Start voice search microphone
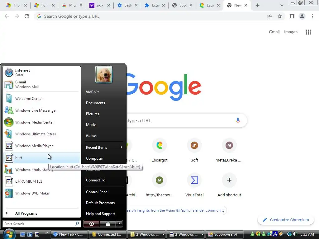 238,120
